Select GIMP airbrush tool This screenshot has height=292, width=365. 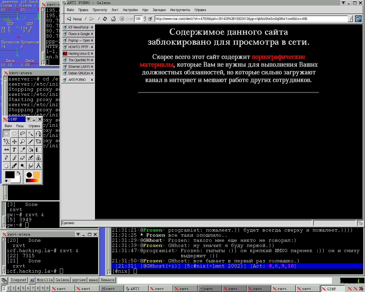coord(30,157)
